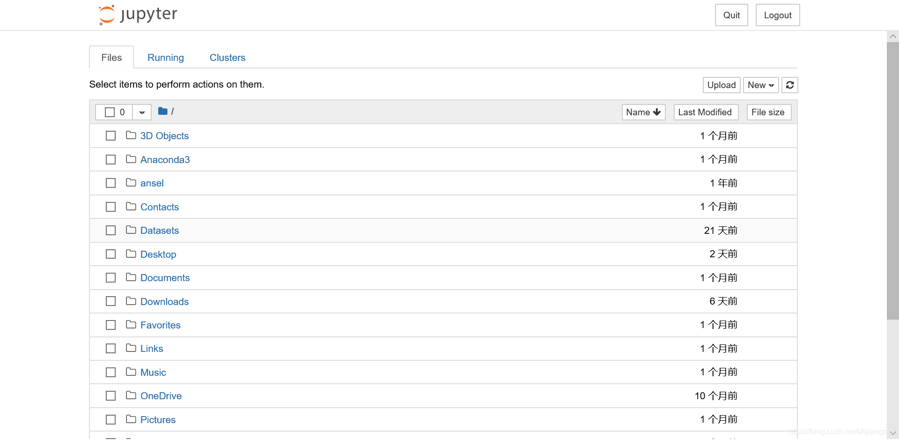Open the Links folder link
Screen dimensions: 899x440
click(152, 349)
